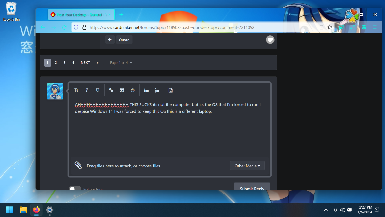This screenshot has width=385, height=217.
Task: Toggle the heart reaction on the post
Action: 270,40
